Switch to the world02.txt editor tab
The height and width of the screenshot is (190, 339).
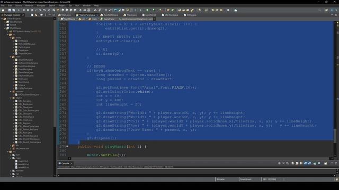click(x=149, y=15)
